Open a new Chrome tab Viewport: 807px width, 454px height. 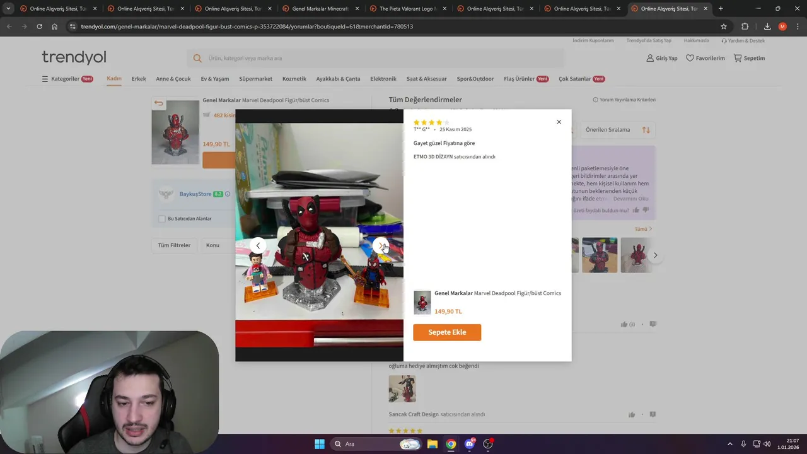(x=721, y=9)
